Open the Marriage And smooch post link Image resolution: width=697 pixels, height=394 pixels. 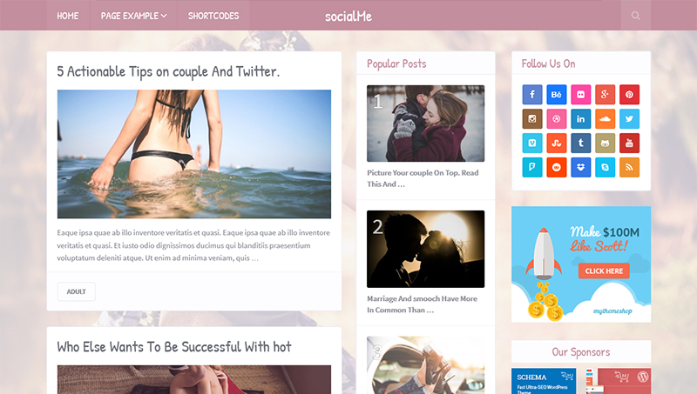(423, 304)
